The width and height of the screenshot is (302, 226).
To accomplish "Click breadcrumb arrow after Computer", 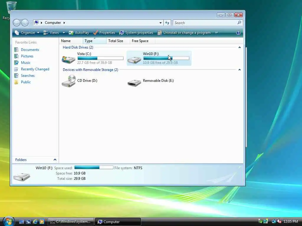I will coord(64,23).
